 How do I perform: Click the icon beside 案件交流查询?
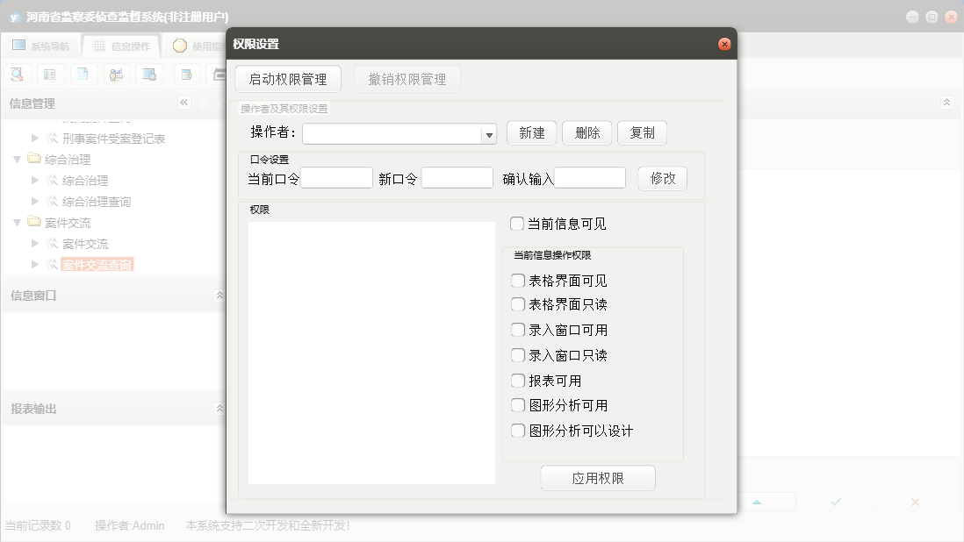(x=53, y=265)
